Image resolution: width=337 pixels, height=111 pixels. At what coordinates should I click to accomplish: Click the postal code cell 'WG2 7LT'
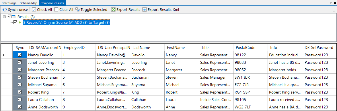(250, 107)
